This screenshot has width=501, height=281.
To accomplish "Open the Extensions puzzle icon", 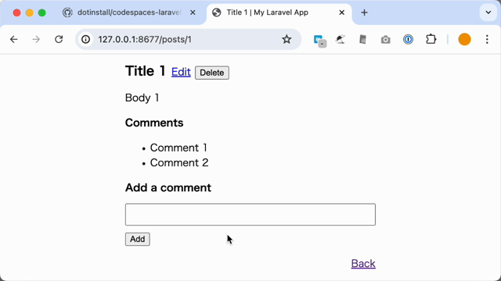I will 431,40.
